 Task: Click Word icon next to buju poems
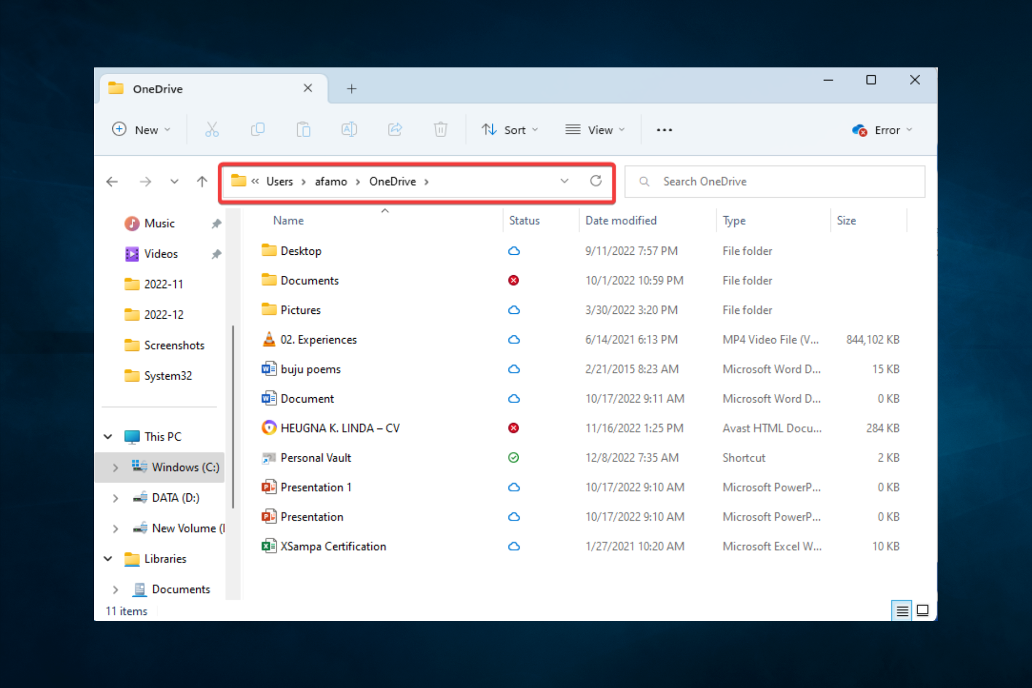[x=269, y=369]
